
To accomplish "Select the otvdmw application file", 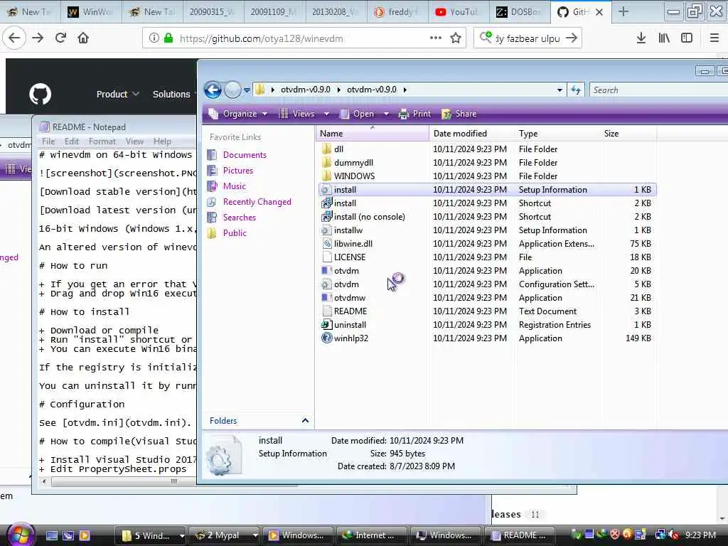I will (x=350, y=298).
